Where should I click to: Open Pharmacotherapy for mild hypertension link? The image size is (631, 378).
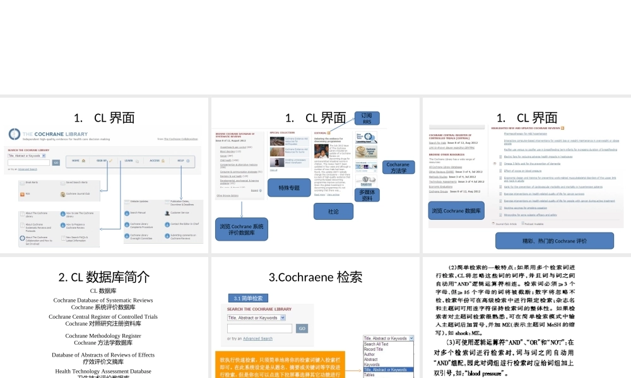point(525,134)
